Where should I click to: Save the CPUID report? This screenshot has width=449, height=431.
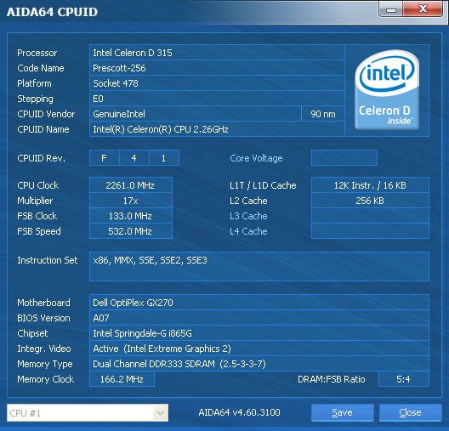coord(342,412)
